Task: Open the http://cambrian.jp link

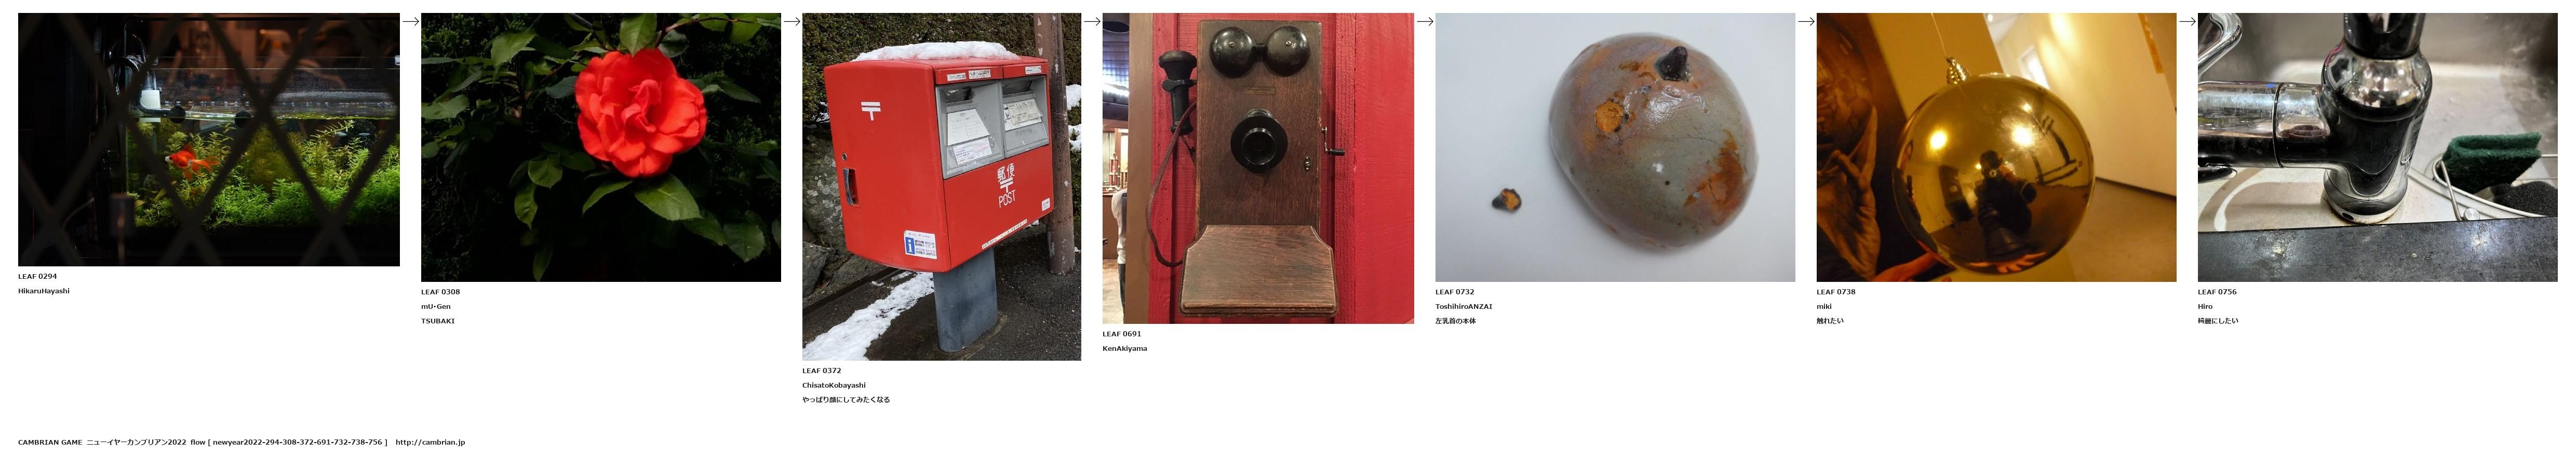Action: pyautogui.click(x=430, y=442)
